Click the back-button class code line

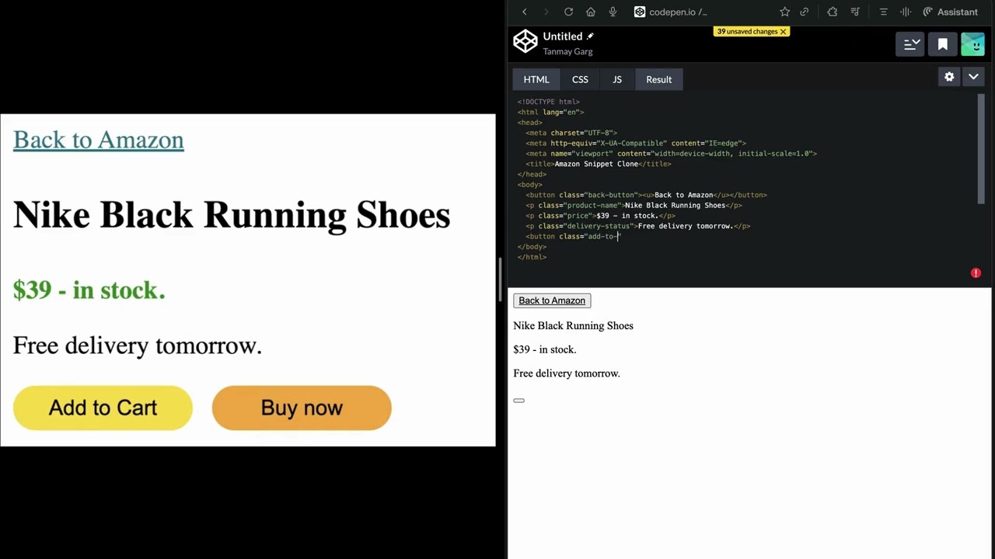[x=647, y=195]
